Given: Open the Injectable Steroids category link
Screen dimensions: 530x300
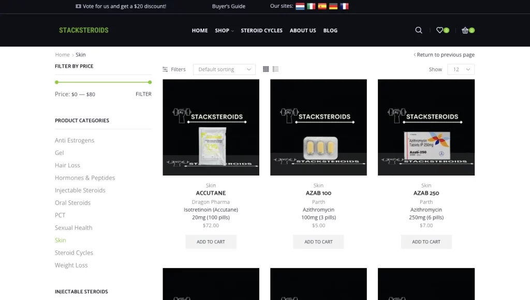Looking at the screenshot, I should click(x=80, y=190).
